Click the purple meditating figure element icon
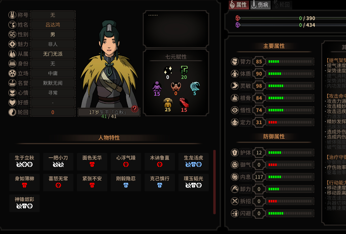Image resolution: width=346 pixels, height=234 pixels. (157, 87)
